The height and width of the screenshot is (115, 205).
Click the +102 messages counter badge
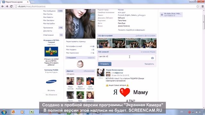point(60,11)
